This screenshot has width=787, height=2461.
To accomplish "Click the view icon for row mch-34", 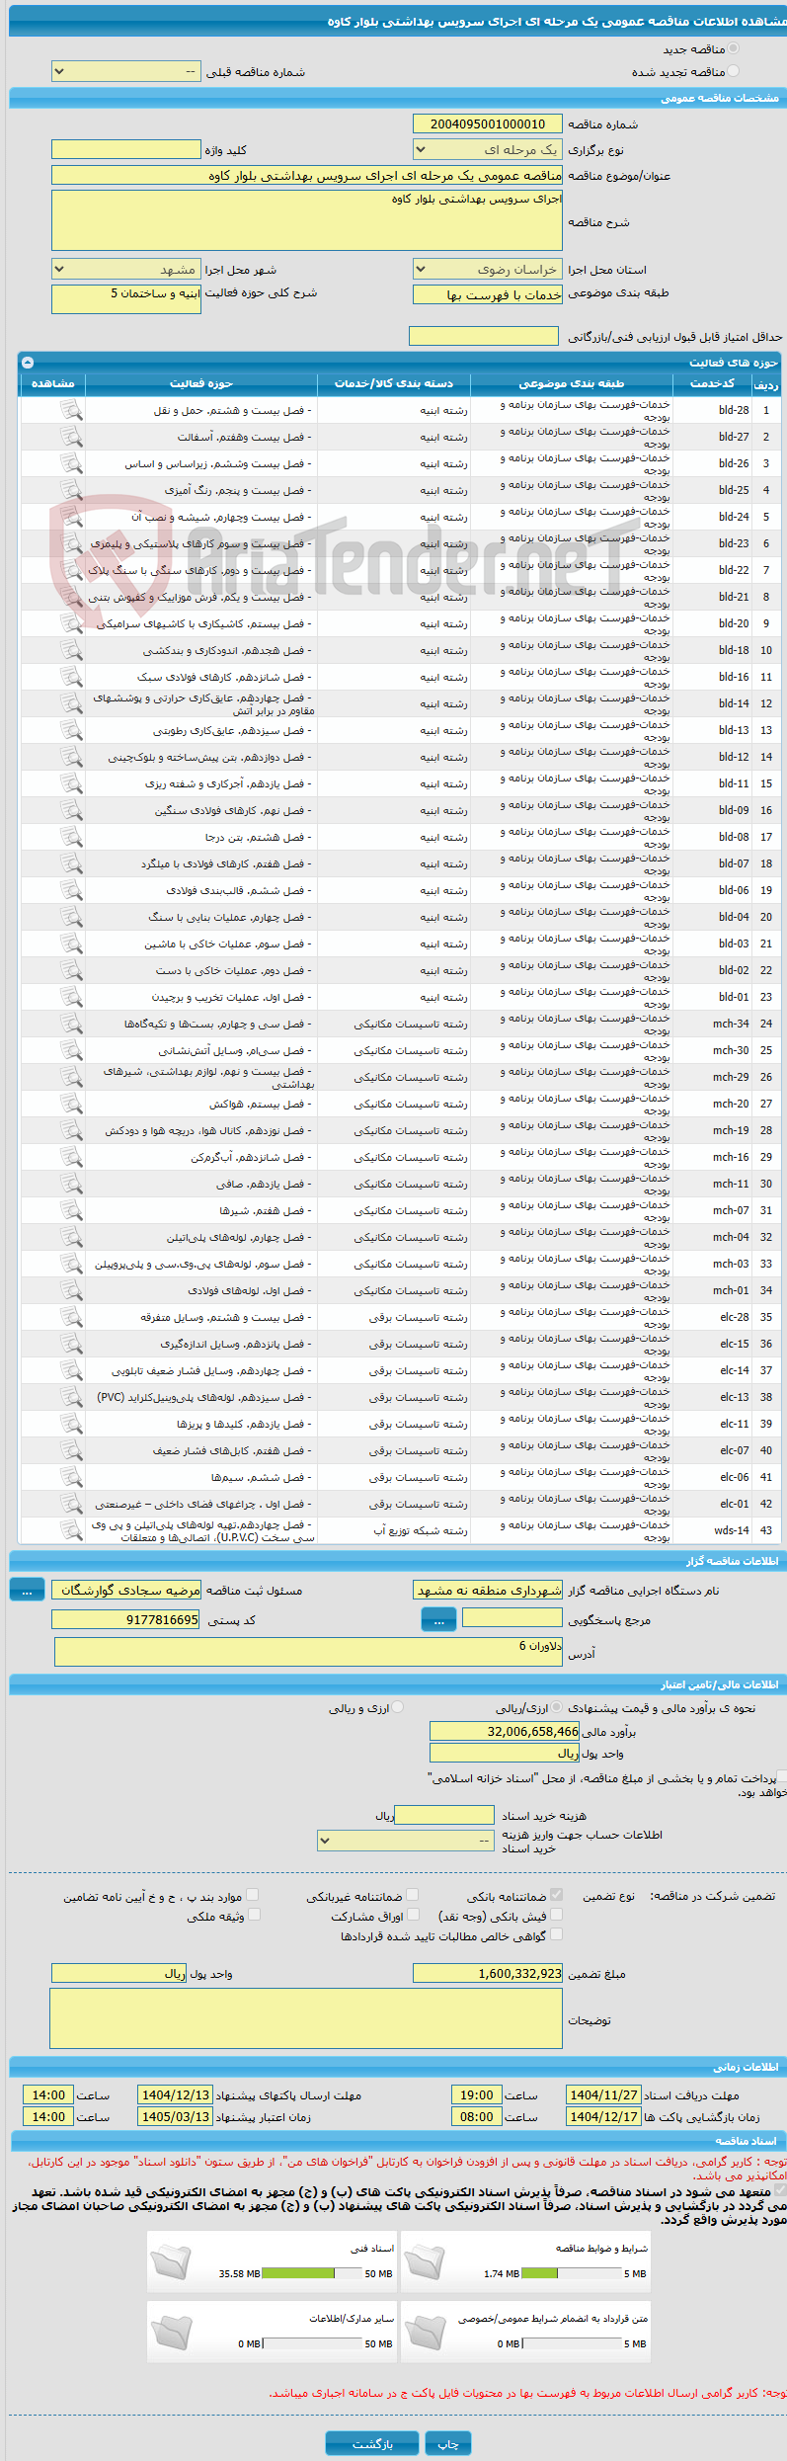I will [x=71, y=1024].
